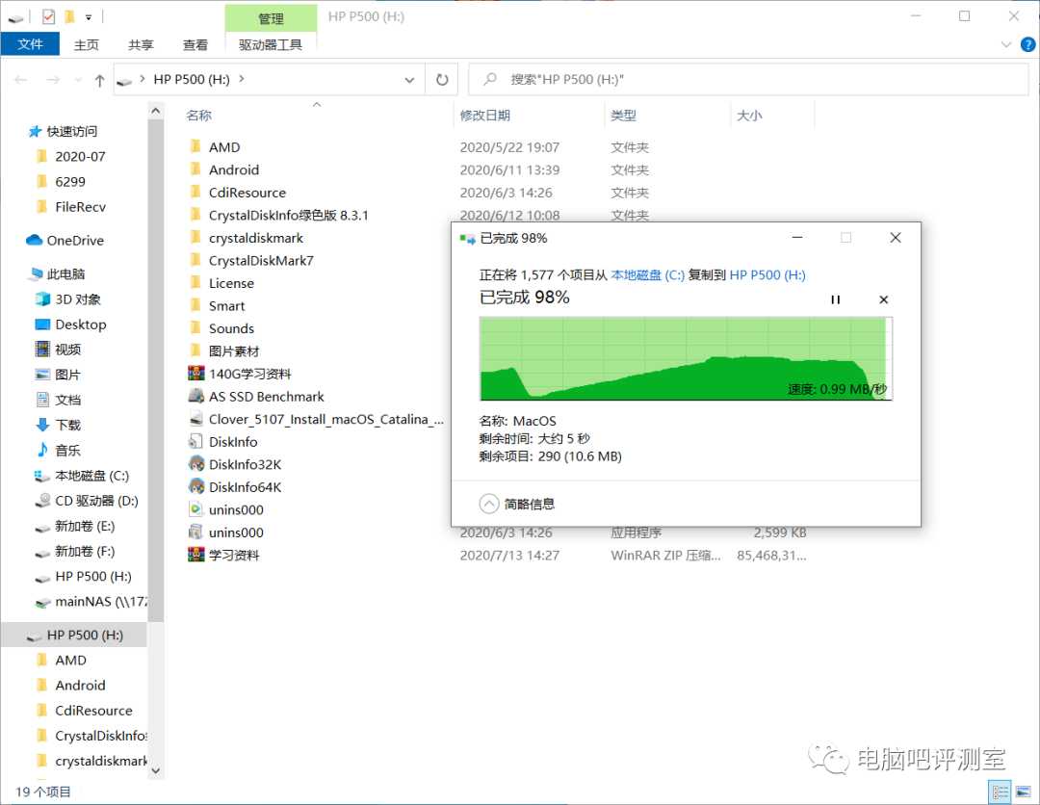Switch to details view icon in status bar
Viewport: 1040px width, 805px height.
pyautogui.click(x=1000, y=792)
